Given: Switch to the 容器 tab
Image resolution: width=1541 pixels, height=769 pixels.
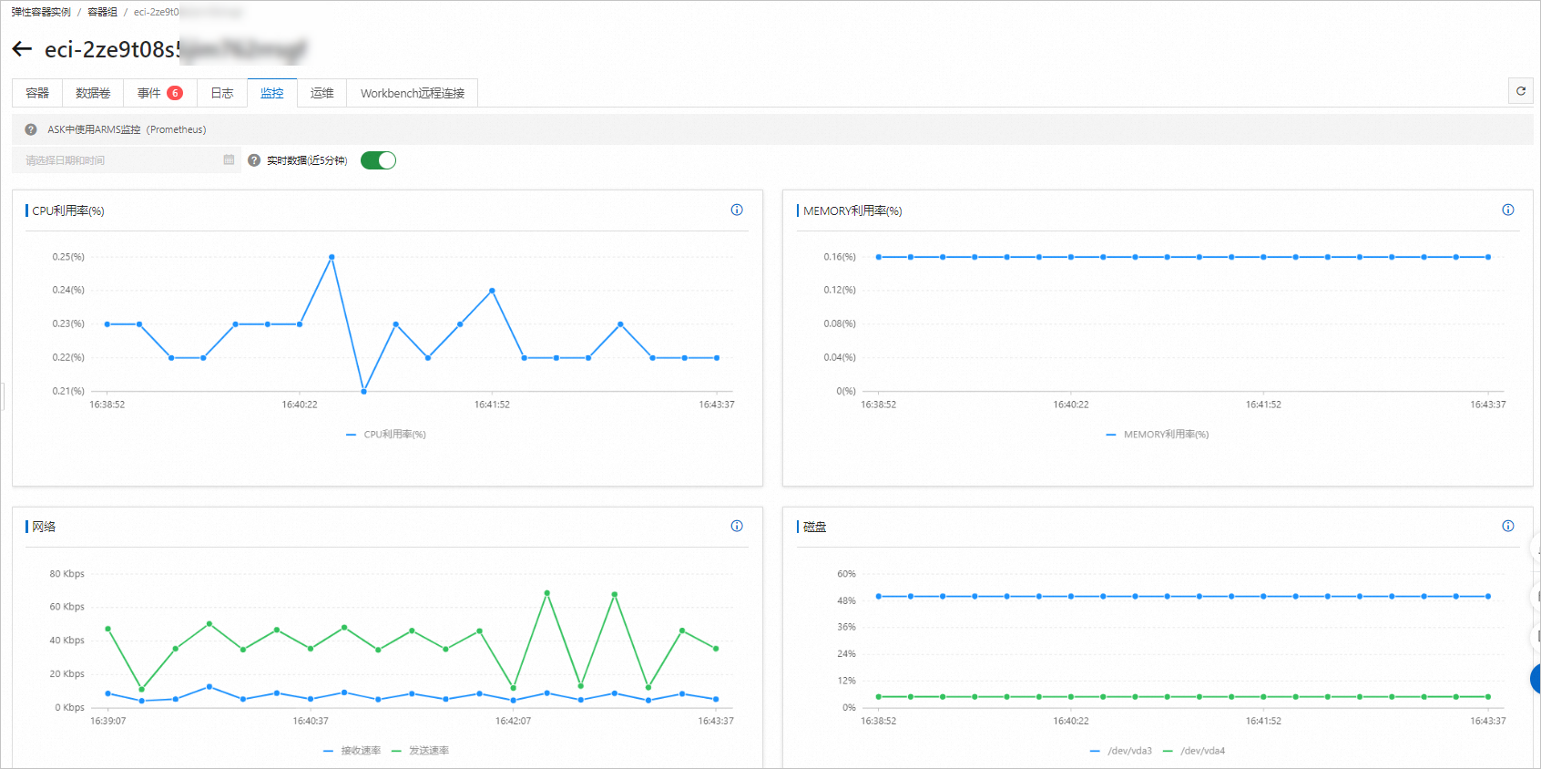Looking at the screenshot, I should [37, 93].
